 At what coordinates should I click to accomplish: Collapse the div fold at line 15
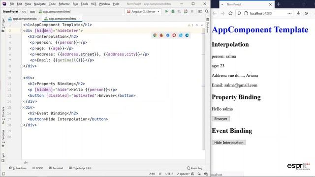point(21,107)
